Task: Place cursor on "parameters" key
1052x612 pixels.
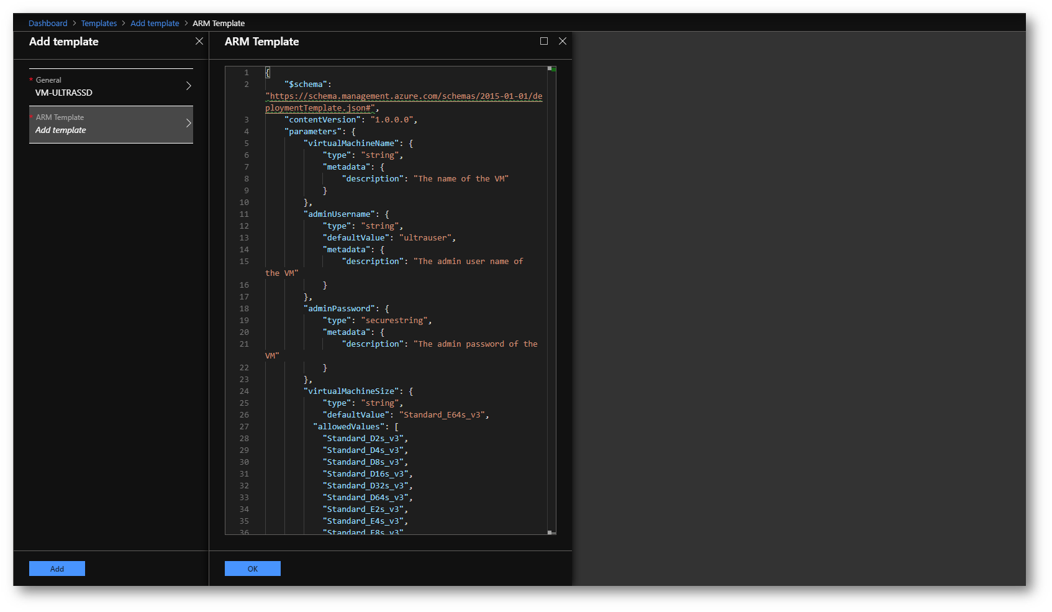Action: point(313,132)
